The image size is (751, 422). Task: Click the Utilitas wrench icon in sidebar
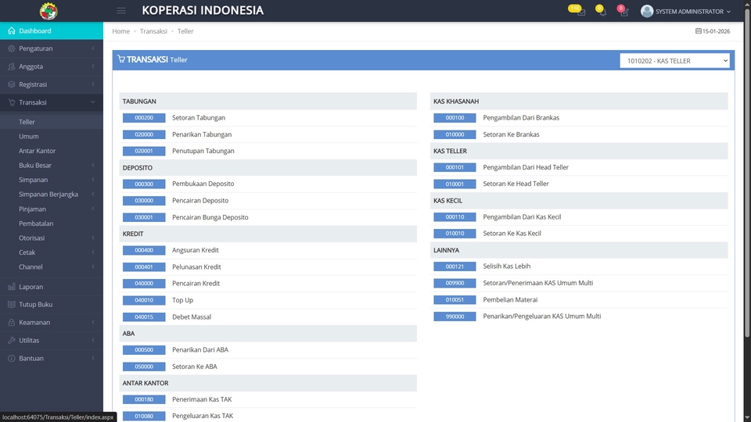click(x=12, y=341)
